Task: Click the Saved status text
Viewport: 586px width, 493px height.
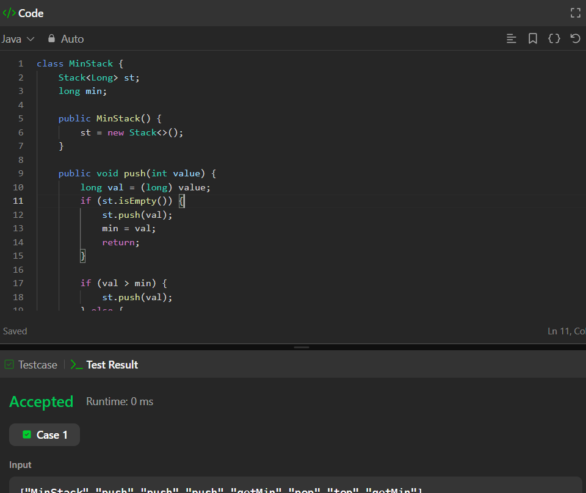Action: 15,331
